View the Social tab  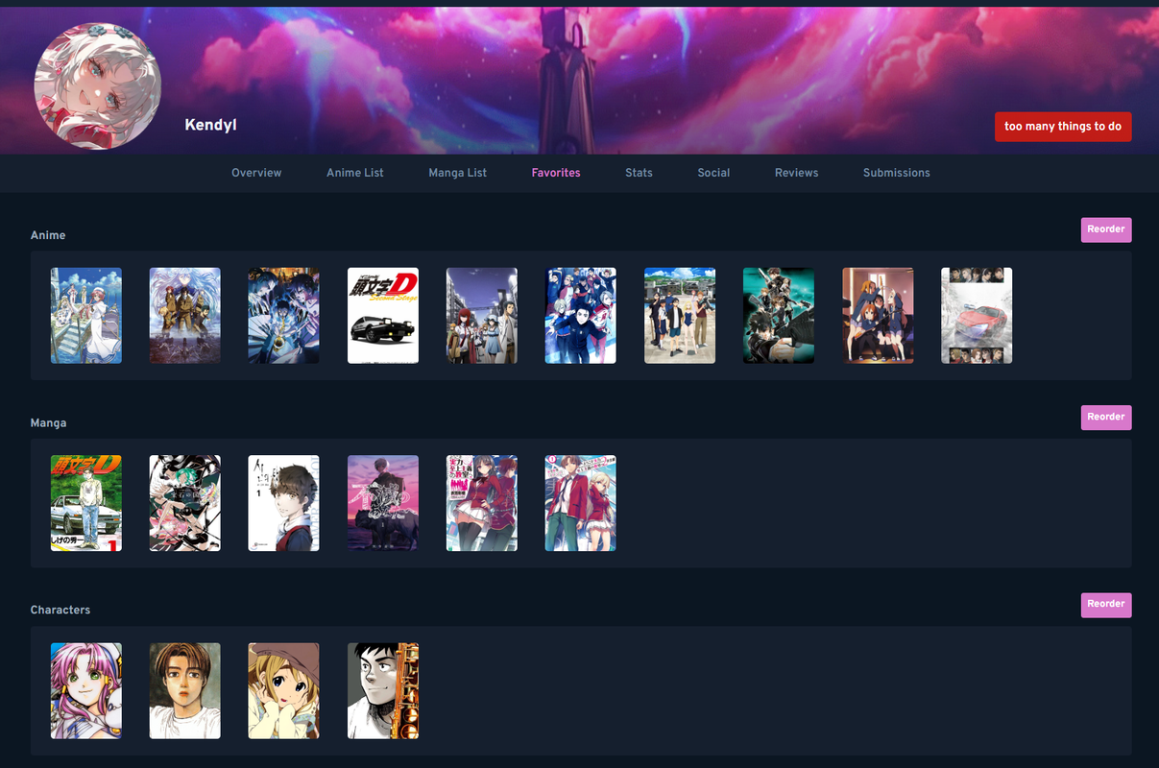click(713, 173)
